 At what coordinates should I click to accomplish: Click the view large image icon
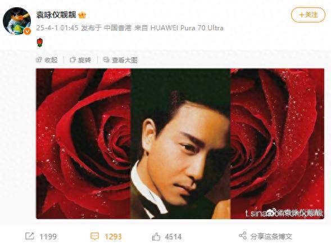(x=106, y=60)
